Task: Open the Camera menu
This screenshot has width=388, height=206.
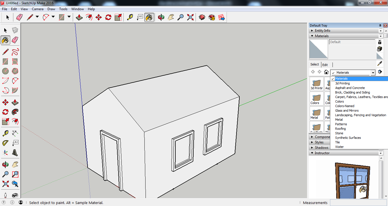Action: (38, 9)
